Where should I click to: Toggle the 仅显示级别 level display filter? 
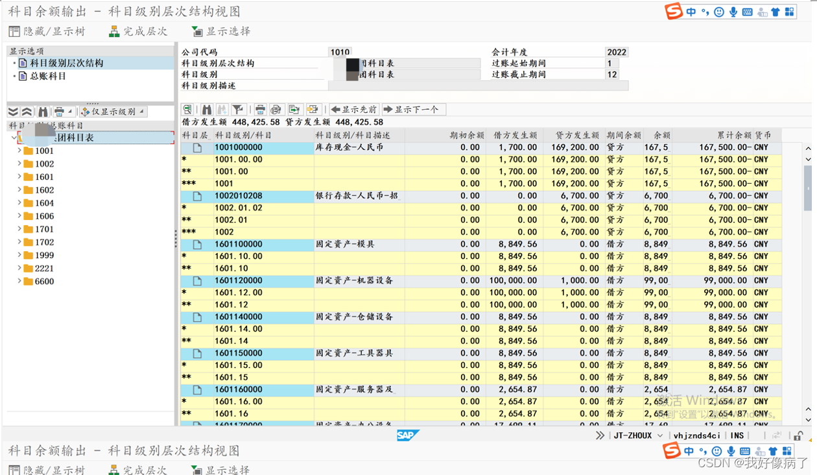coord(112,112)
